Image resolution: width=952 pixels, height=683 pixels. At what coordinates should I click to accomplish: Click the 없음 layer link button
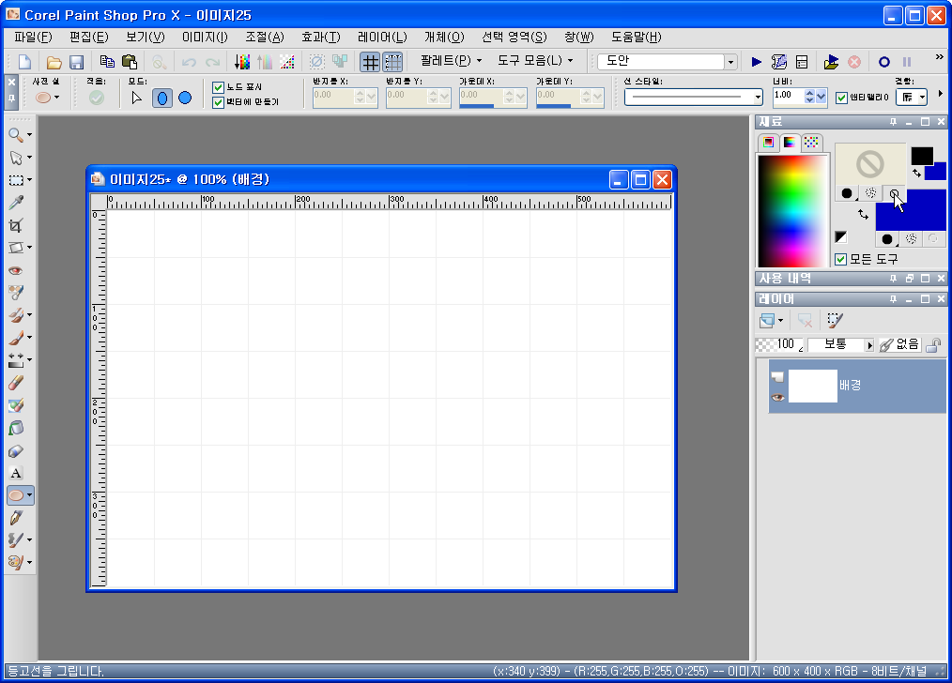tap(900, 344)
